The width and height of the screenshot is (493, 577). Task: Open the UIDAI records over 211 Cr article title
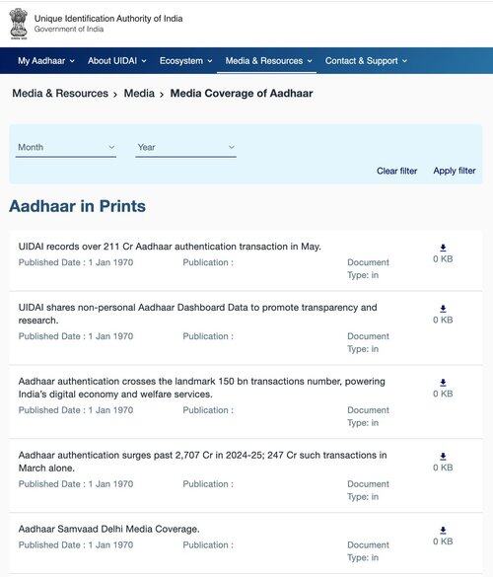(x=170, y=247)
